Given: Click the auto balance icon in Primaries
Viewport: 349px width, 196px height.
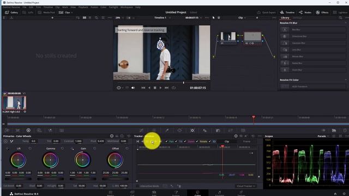Looking at the screenshot, I should pos(5,142).
